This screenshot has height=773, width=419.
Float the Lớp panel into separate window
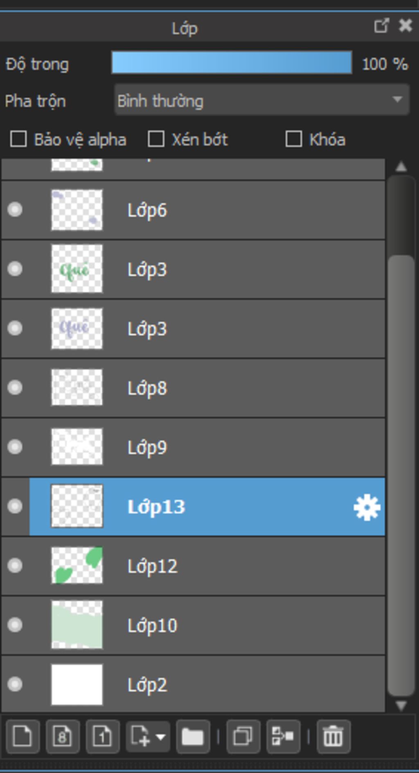(381, 26)
